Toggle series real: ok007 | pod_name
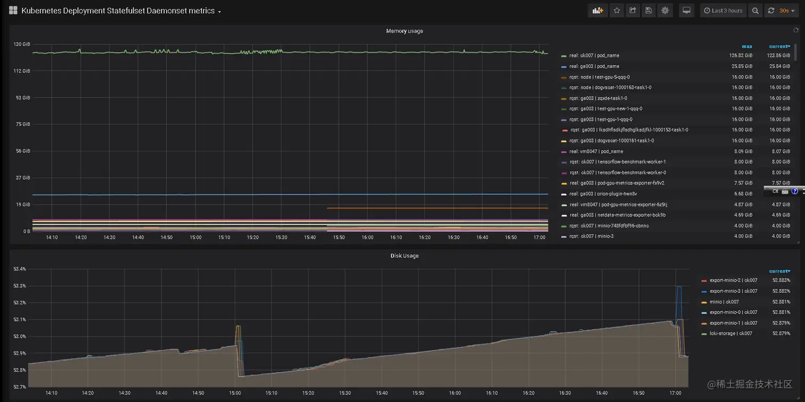 click(594, 55)
